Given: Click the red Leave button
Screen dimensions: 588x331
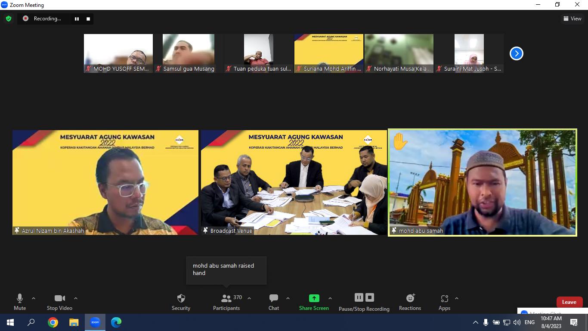Looking at the screenshot, I should tap(569, 302).
